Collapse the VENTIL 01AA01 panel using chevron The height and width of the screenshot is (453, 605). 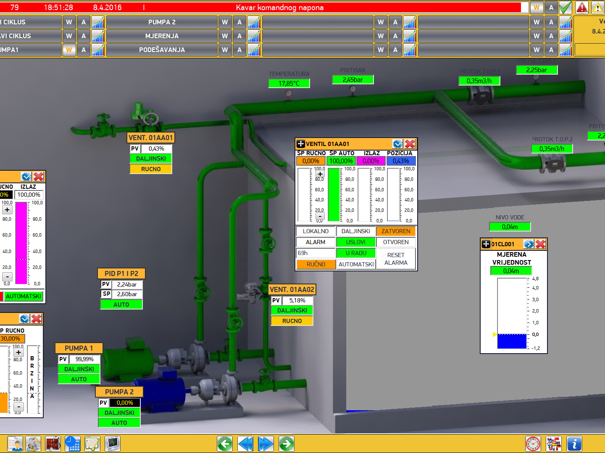click(397, 144)
